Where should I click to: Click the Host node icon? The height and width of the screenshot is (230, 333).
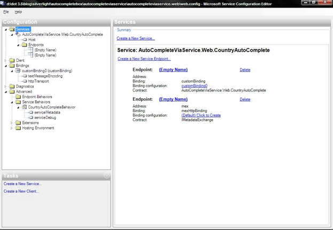[25, 39]
